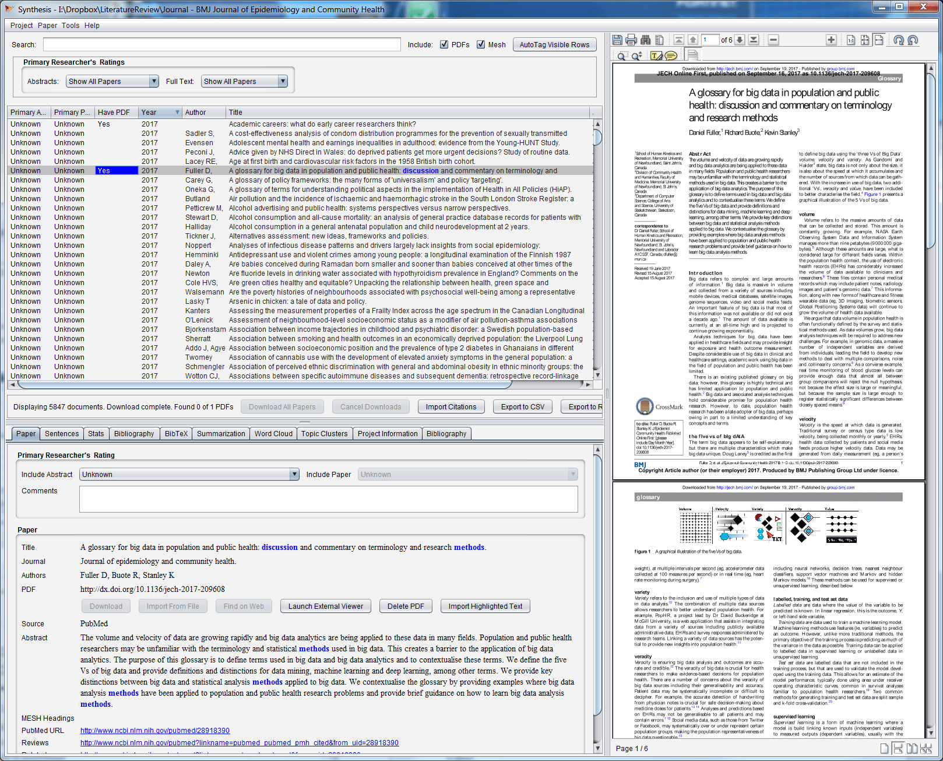Viewport: 943px width, 761px height.
Task: Open the Find tool in the PDF viewer
Action: pos(645,40)
